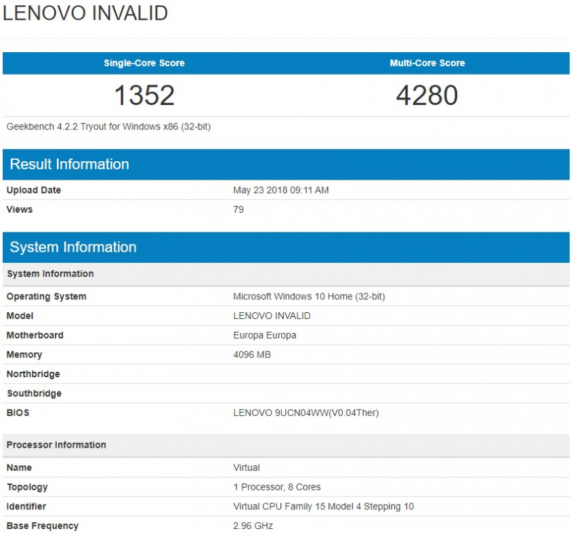This screenshot has width=571, height=533.
Task: Open the Result Information section
Action: click(68, 164)
